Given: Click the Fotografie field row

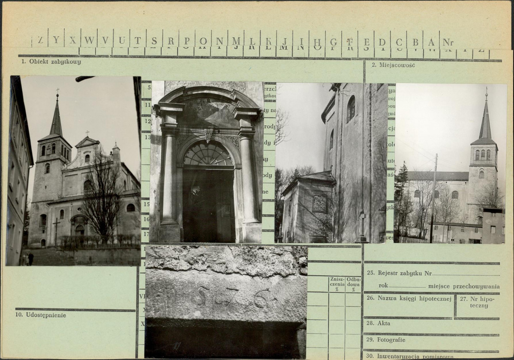Looking at the screenshot, I should click(x=431, y=340).
